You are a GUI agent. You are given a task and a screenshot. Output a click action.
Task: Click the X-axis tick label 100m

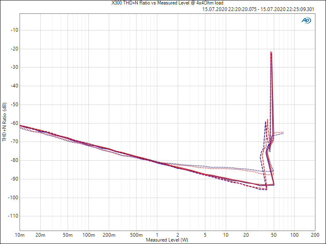tap(88, 235)
